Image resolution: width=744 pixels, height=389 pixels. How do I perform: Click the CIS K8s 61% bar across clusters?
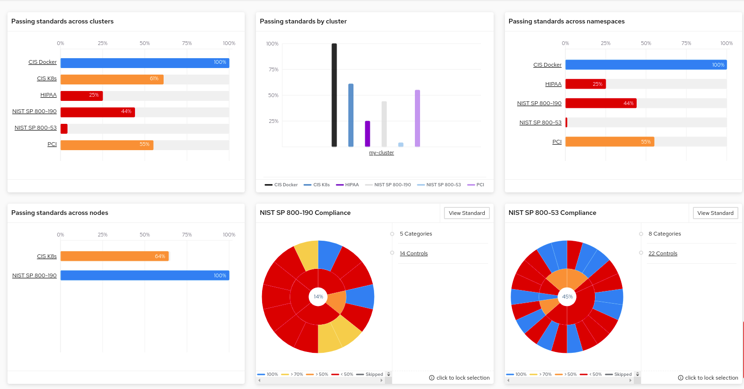[x=112, y=79]
